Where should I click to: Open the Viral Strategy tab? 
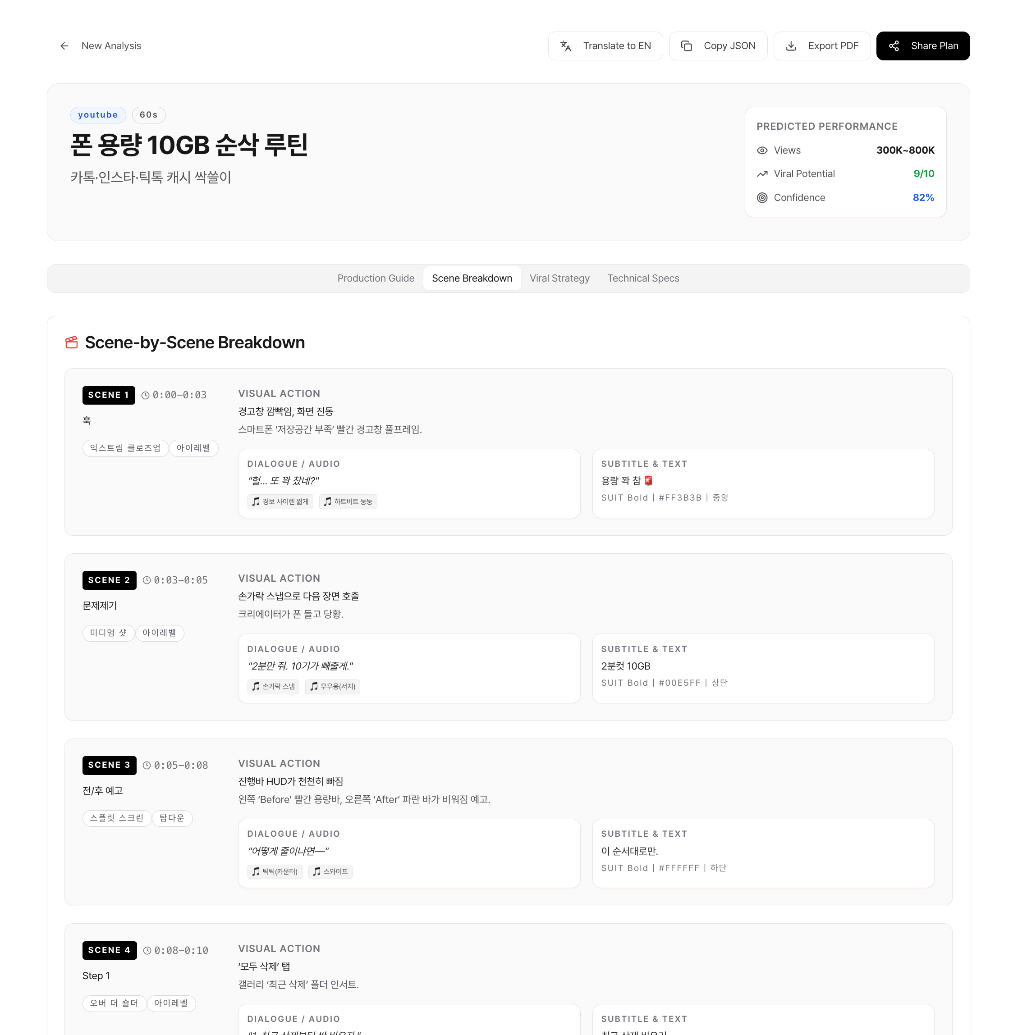[x=559, y=278]
